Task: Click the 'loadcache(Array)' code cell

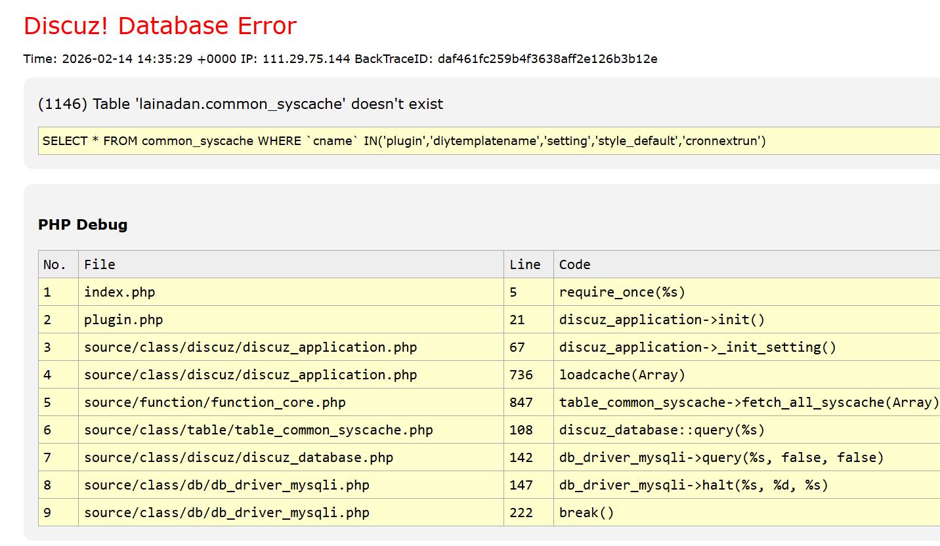Action: pos(622,375)
